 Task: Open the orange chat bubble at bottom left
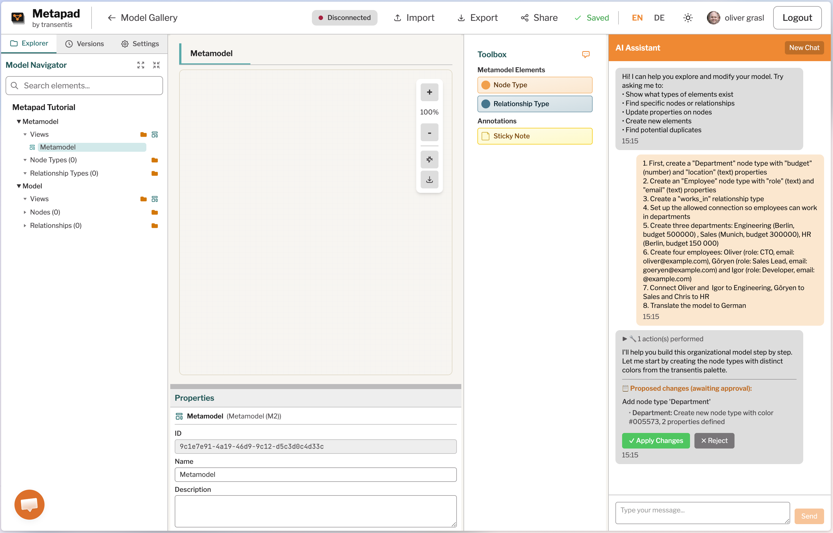[x=29, y=504]
